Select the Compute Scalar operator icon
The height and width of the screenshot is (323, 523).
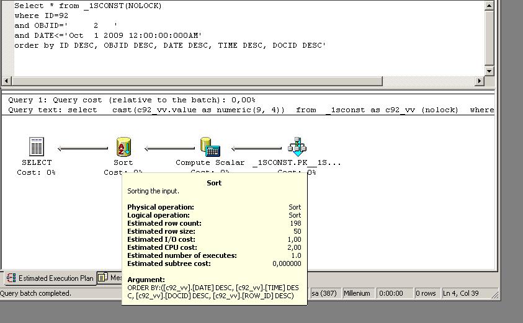(x=210, y=147)
